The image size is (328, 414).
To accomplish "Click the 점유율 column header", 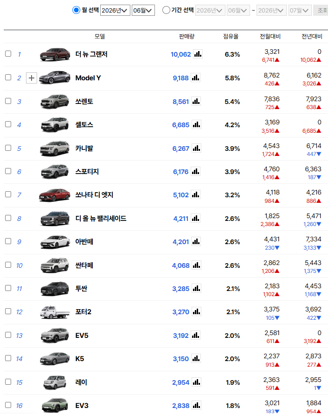I will [231, 37].
